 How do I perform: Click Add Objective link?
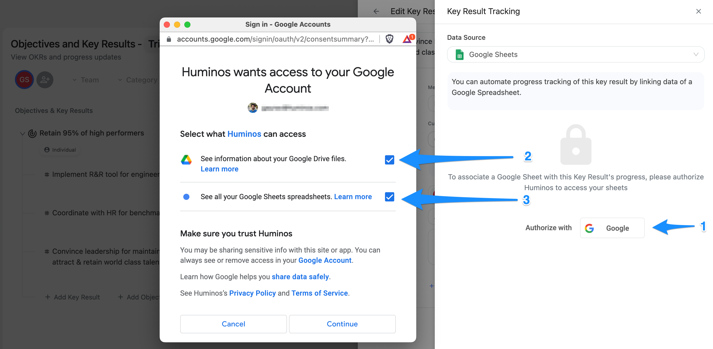139,297
